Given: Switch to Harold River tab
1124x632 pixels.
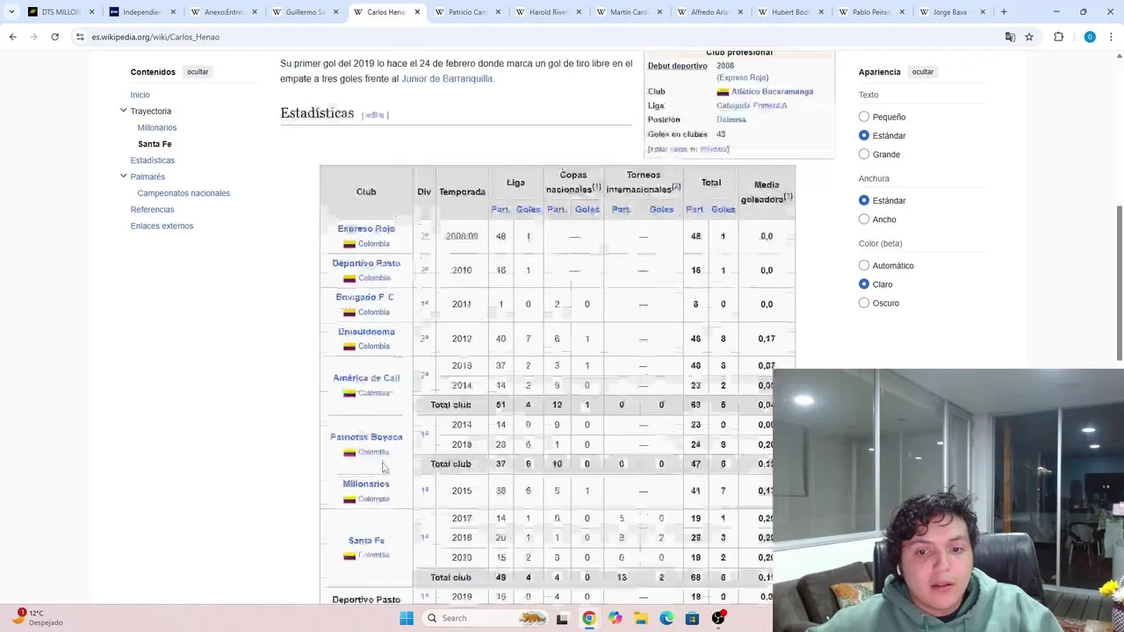Looking at the screenshot, I should click(x=549, y=12).
